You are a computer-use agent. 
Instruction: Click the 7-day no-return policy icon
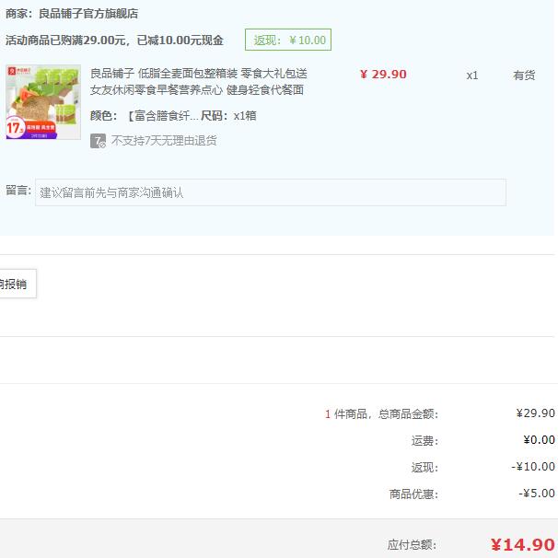[x=98, y=141]
